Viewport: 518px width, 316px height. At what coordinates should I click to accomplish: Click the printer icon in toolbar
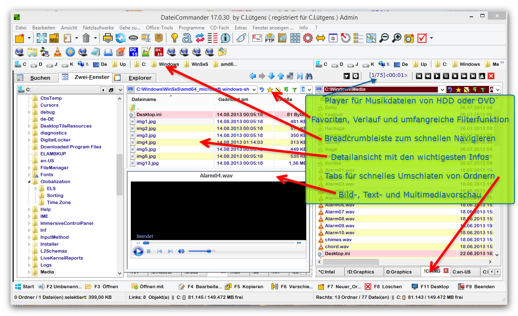tap(108, 38)
